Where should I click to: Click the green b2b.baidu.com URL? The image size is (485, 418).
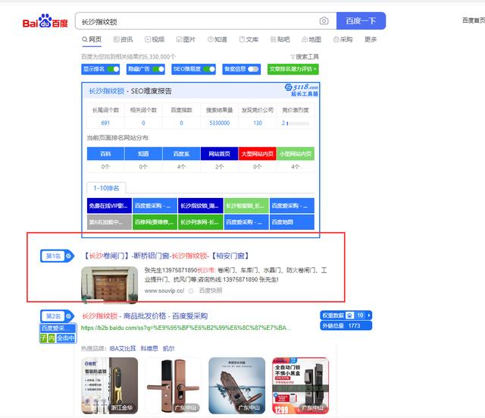[x=186, y=328]
